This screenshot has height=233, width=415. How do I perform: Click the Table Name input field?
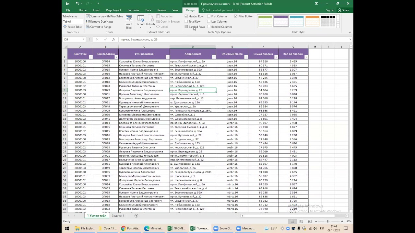(x=73, y=22)
